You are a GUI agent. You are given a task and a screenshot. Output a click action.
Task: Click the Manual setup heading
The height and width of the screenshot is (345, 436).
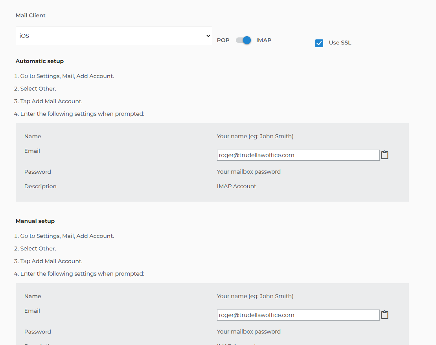35,221
